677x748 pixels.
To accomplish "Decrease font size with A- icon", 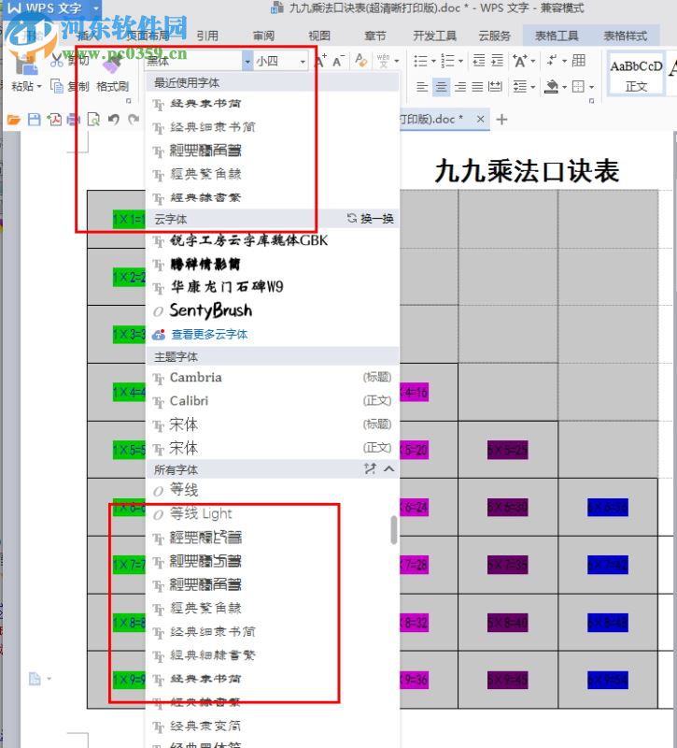I will [x=339, y=61].
